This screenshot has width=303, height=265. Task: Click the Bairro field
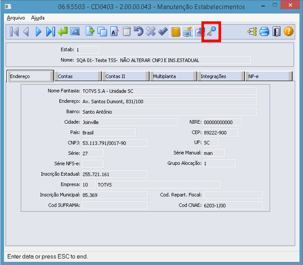169,112
